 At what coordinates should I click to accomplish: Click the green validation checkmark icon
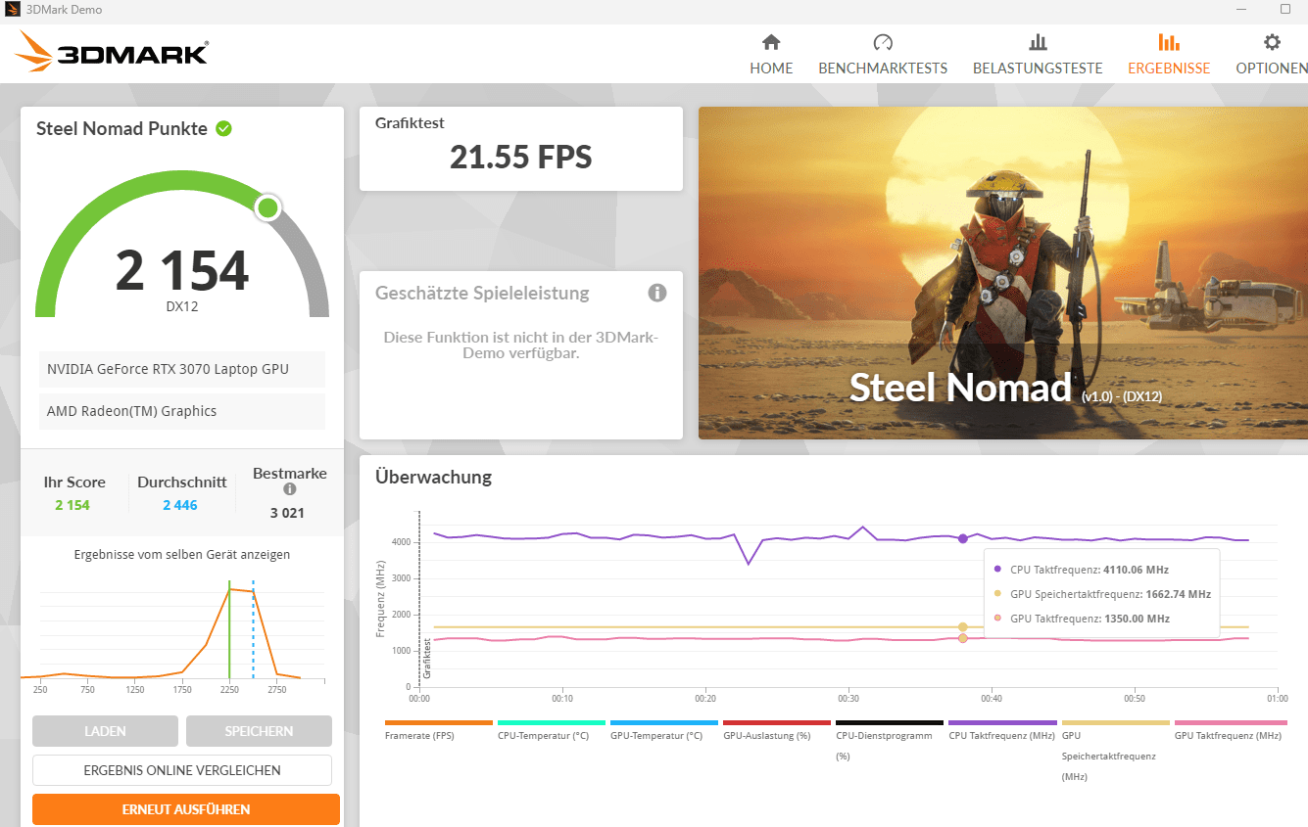click(223, 128)
